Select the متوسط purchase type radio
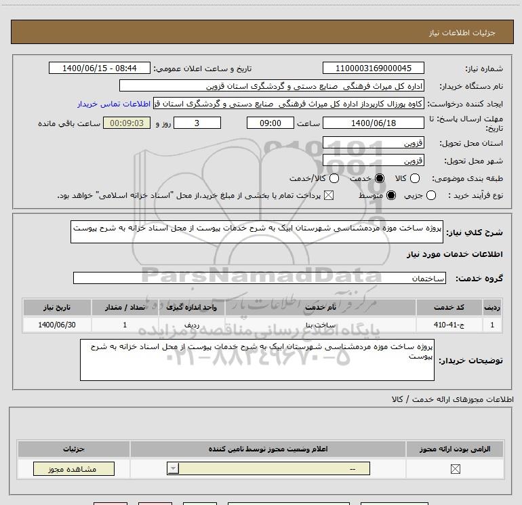This screenshot has width=522, height=505. [x=391, y=195]
